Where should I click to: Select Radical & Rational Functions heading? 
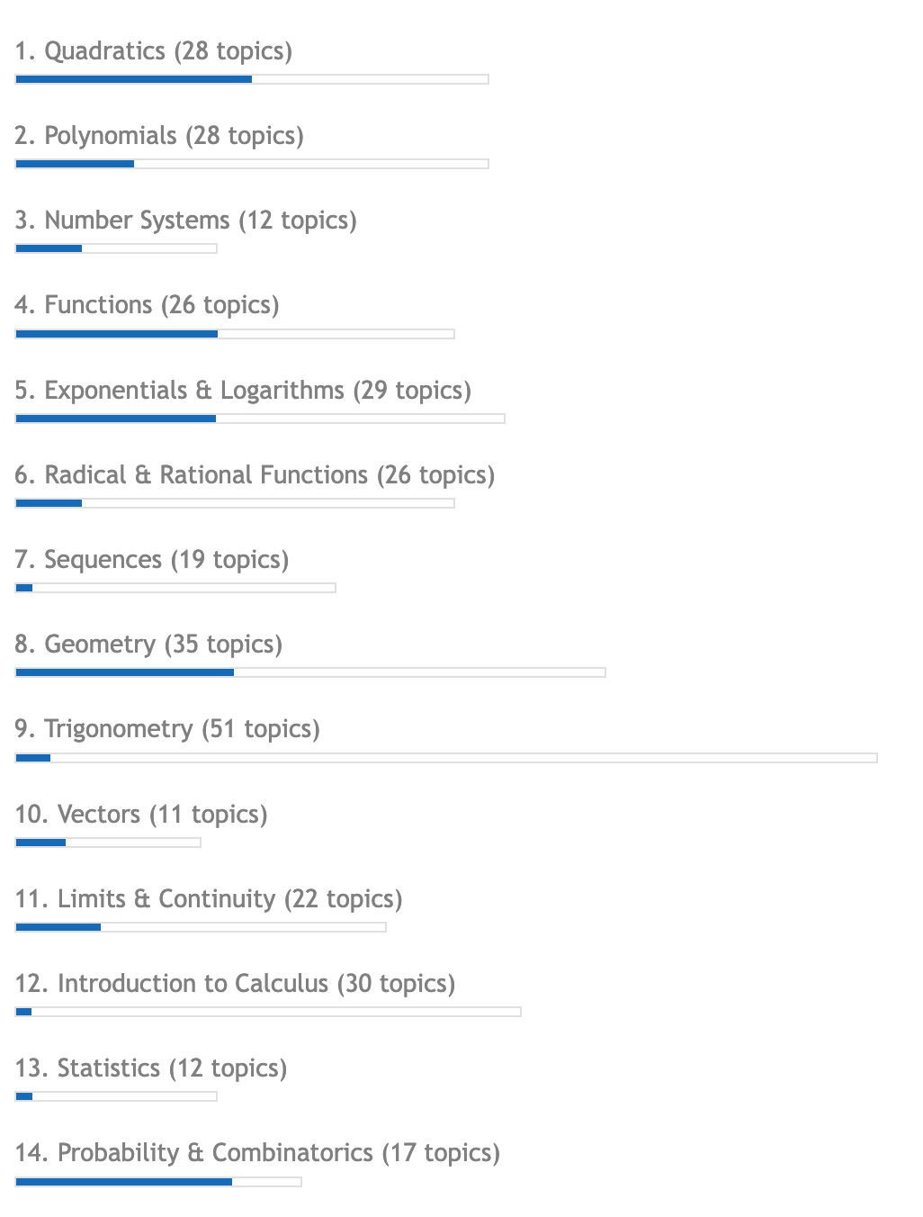click(255, 475)
